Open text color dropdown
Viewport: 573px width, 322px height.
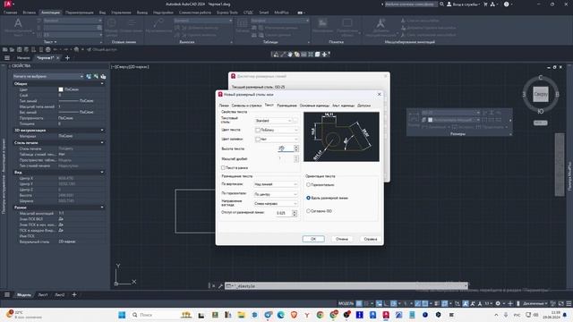pyautogui.click(x=277, y=130)
